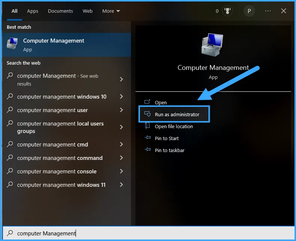Image resolution: width=296 pixels, height=241 pixels.
Task: Click Pin to taskbar
Action: pyautogui.click(x=170, y=150)
